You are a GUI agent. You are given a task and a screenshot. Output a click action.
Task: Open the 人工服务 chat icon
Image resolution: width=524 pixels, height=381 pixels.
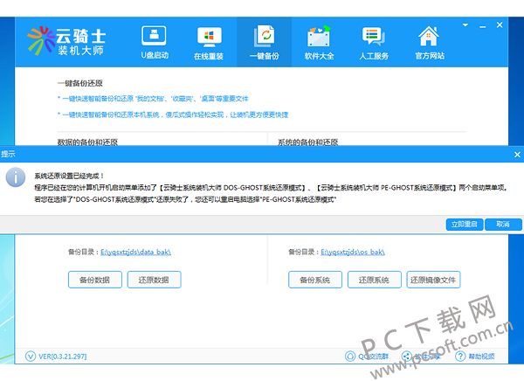pyautogui.click(x=374, y=36)
